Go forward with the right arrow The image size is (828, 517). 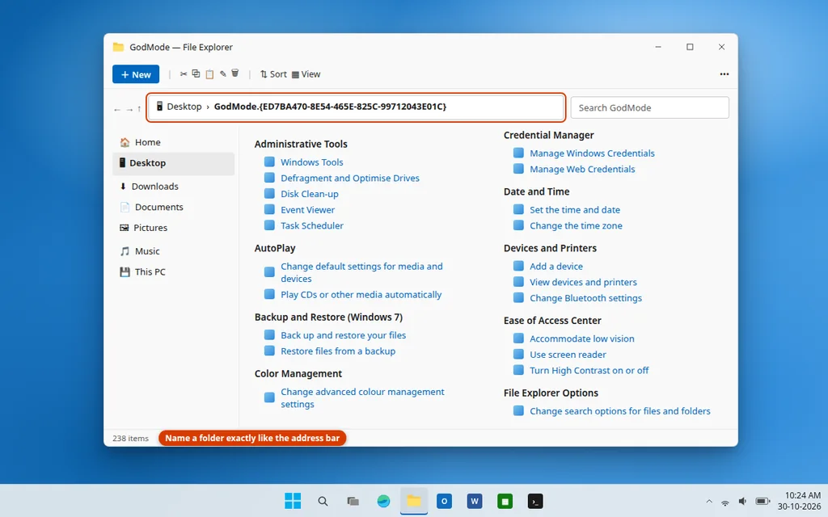[129, 110]
